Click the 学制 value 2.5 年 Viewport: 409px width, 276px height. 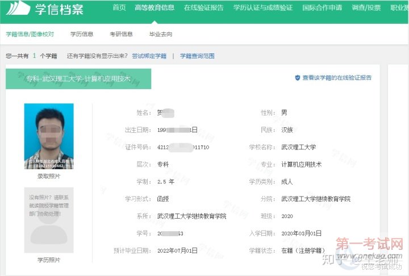(x=166, y=182)
